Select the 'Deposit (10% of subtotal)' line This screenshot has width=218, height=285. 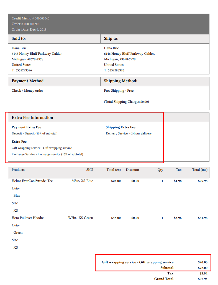point(34,133)
